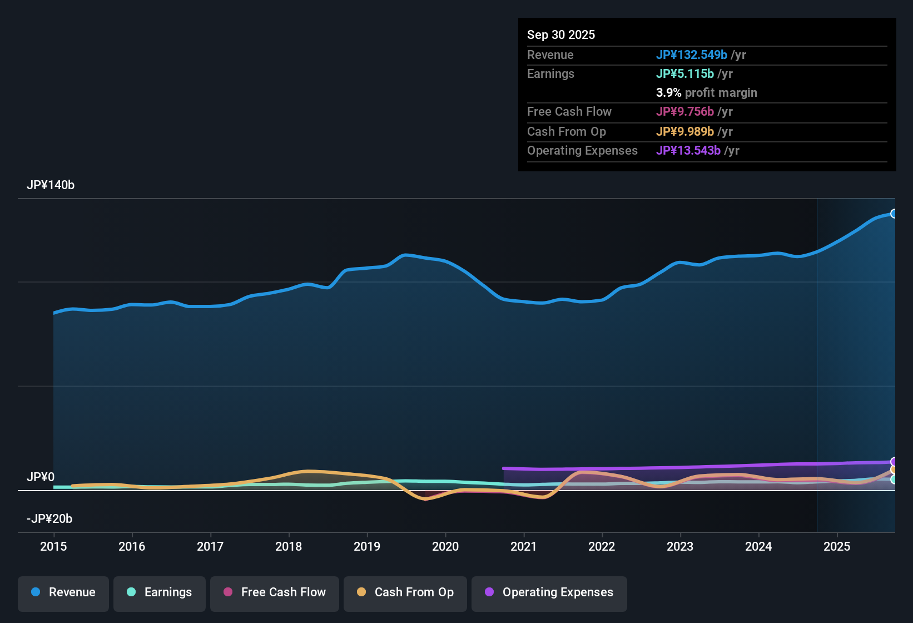Select the 2020 label on the time axis
The width and height of the screenshot is (913, 623).
pos(445,547)
